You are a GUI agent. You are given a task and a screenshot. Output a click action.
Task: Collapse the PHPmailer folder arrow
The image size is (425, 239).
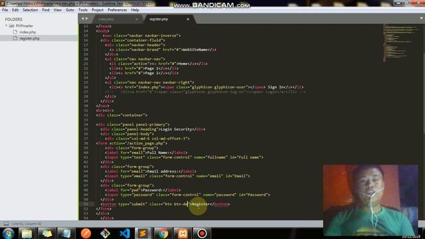(6, 26)
